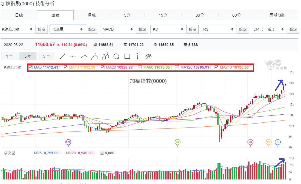The image size is (301, 184).
Task: Open the MACD indicator dropdown
Action: (x=118, y=29)
